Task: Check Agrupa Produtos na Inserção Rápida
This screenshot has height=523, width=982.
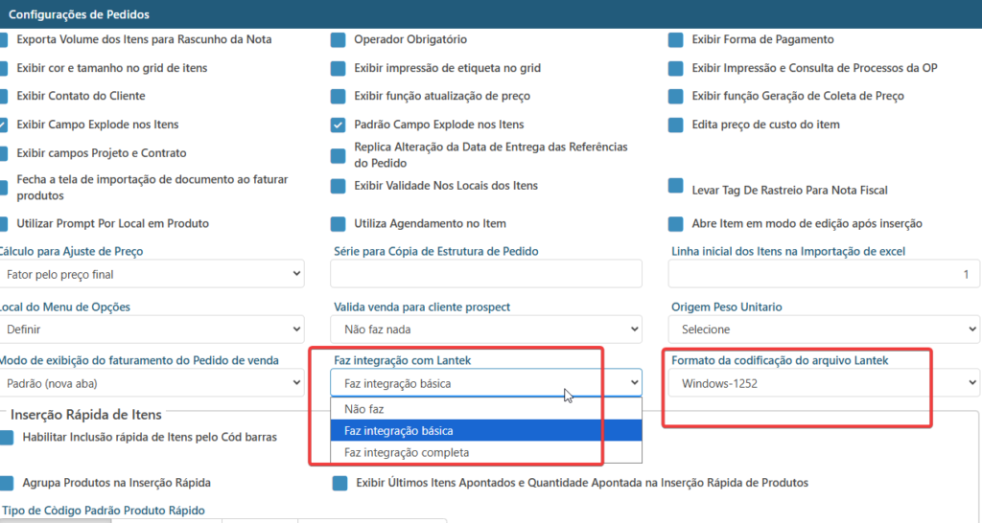Action: tap(7, 483)
